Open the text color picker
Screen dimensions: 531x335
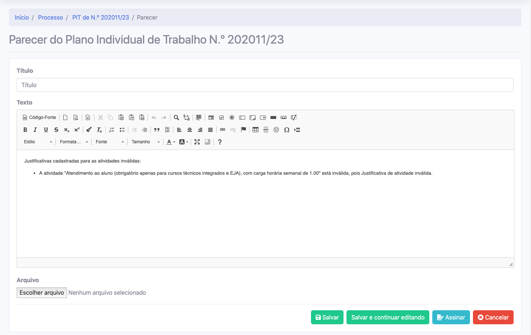pos(170,142)
